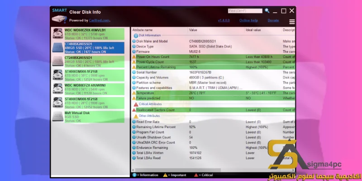The image size is (362, 181).
Task: Click the Partition scheme row
Action: coord(213,83)
